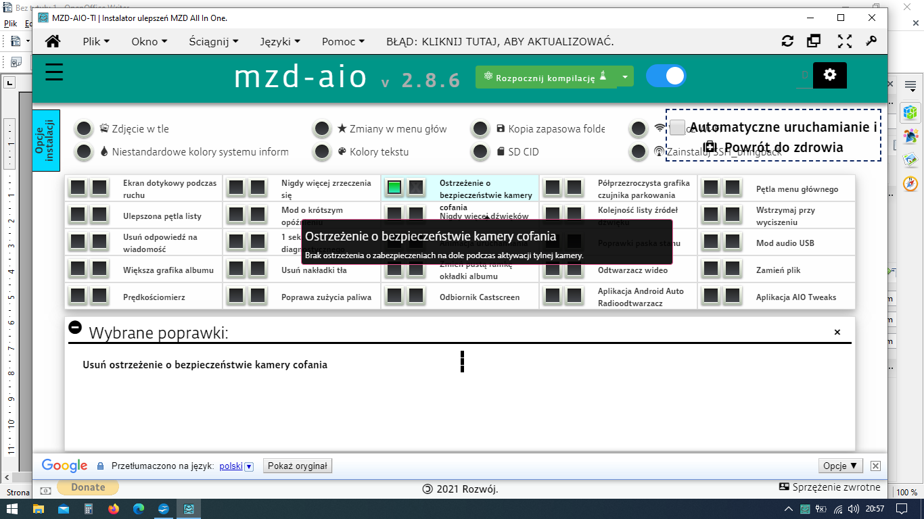
Task: Open the Google Translate Opcje dropdown
Action: click(x=840, y=466)
